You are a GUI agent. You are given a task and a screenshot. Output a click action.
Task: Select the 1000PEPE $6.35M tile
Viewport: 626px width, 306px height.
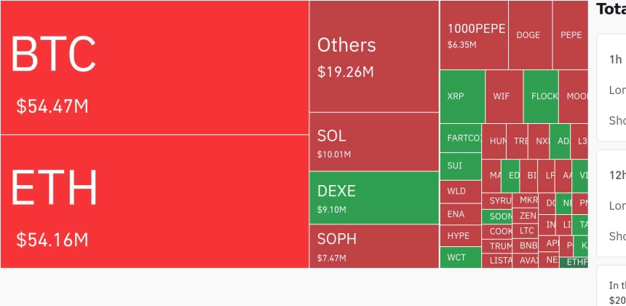474,35
